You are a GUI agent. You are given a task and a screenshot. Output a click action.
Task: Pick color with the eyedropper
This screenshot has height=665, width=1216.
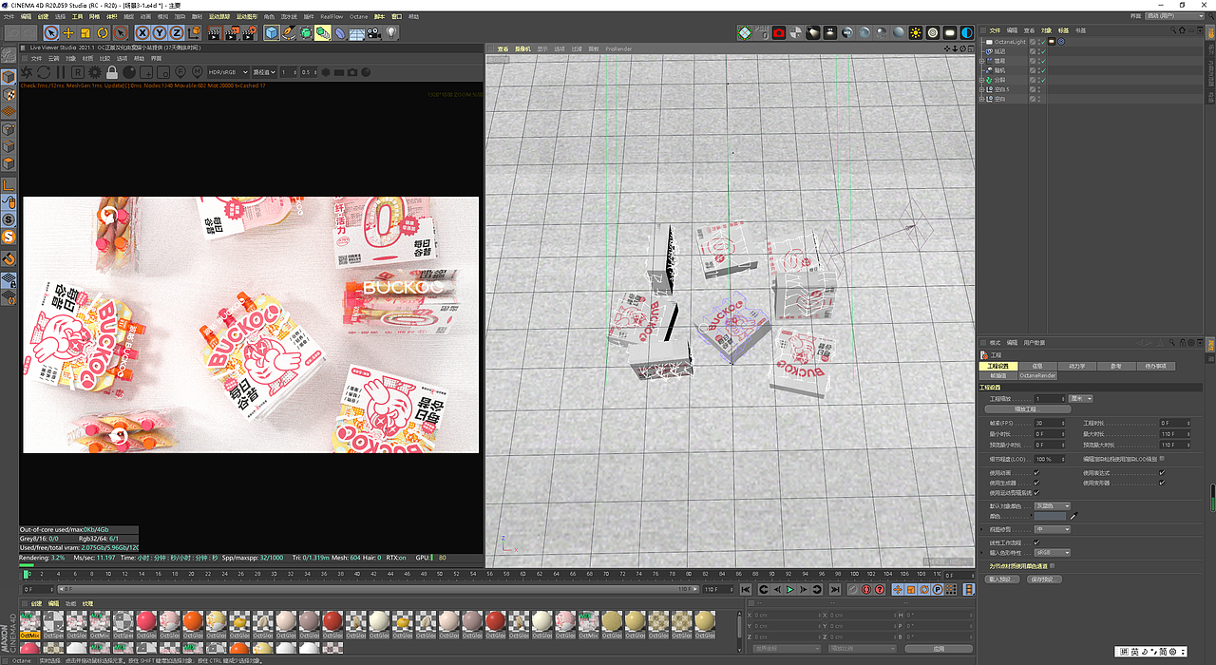pyautogui.click(x=1073, y=516)
